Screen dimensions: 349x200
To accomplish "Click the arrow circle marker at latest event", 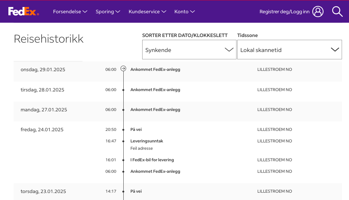I will 123,69.
